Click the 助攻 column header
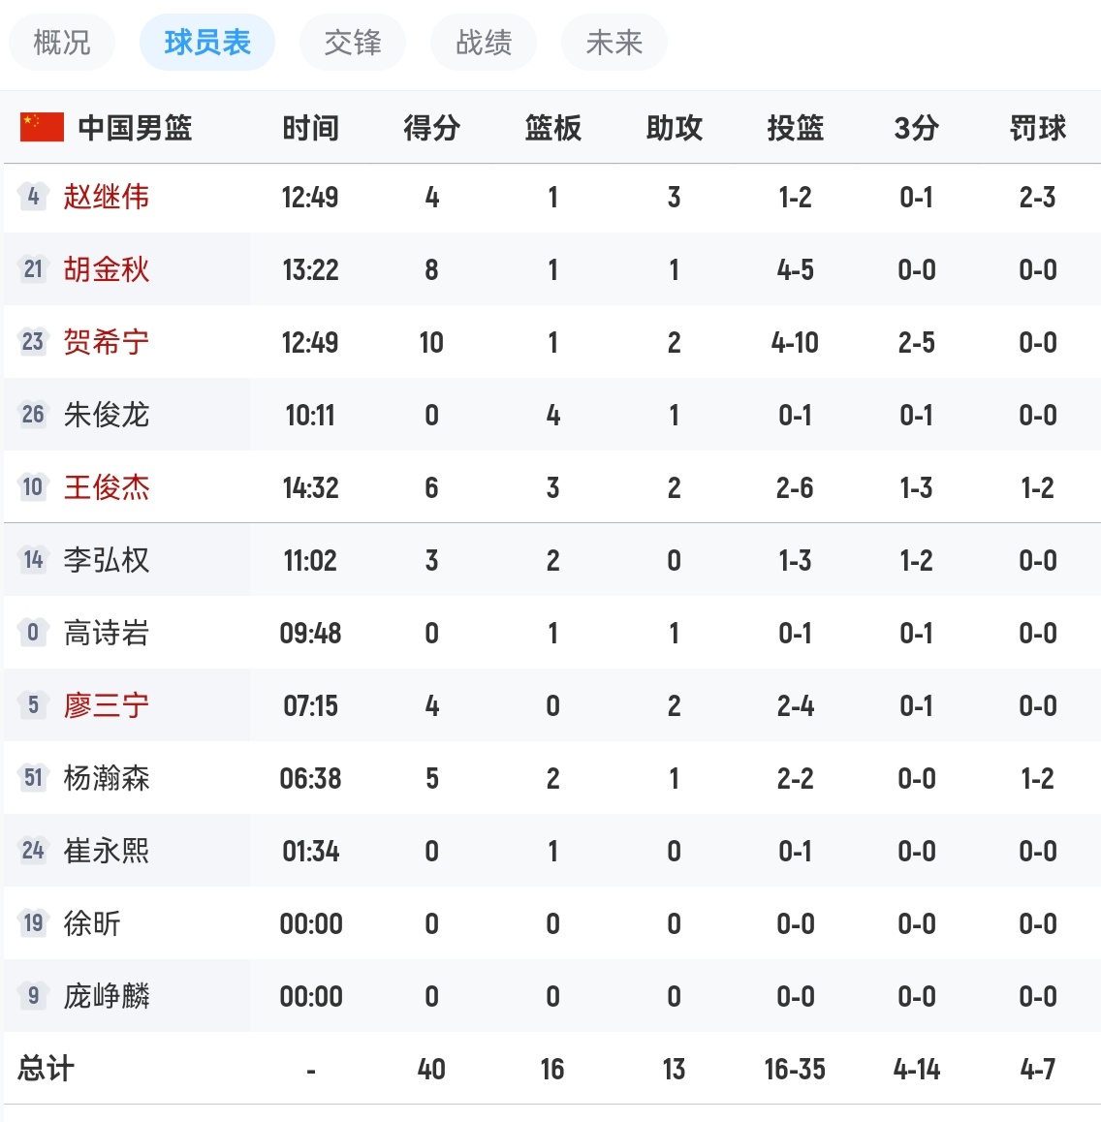Screen dimensions: 1101x1122 [674, 128]
